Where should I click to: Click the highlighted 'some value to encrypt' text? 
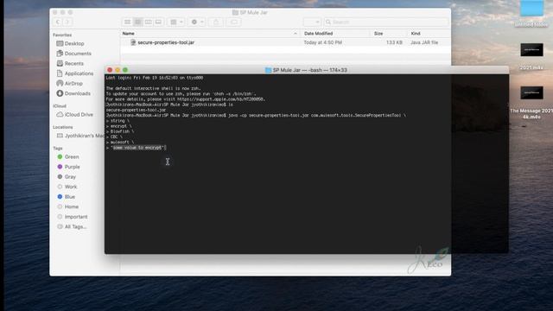138,148
